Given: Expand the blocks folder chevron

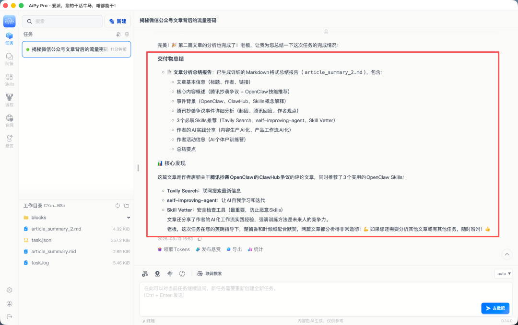Looking at the screenshot, I should pyautogui.click(x=129, y=218).
